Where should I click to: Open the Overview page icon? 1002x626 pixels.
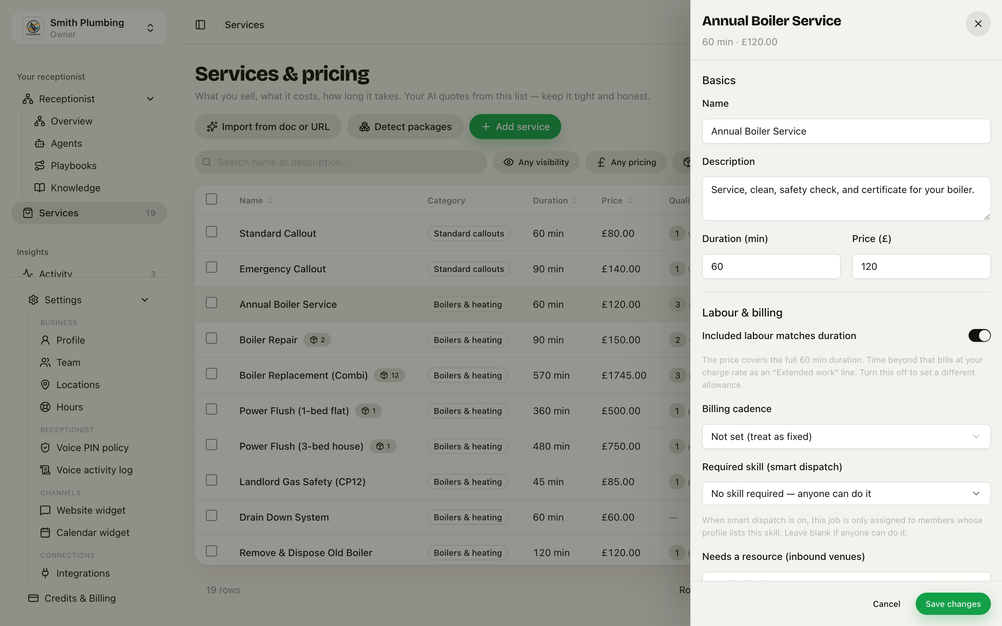coord(40,121)
